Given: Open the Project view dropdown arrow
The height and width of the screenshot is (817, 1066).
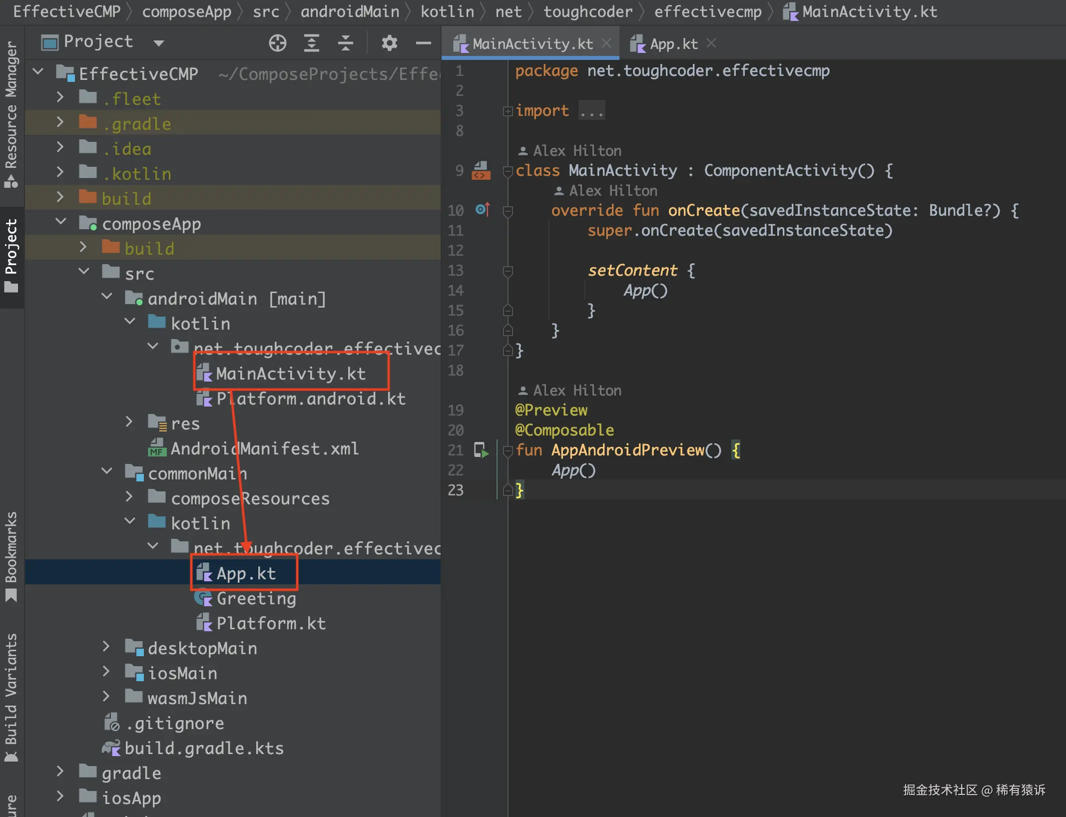Looking at the screenshot, I should point(159,43).
